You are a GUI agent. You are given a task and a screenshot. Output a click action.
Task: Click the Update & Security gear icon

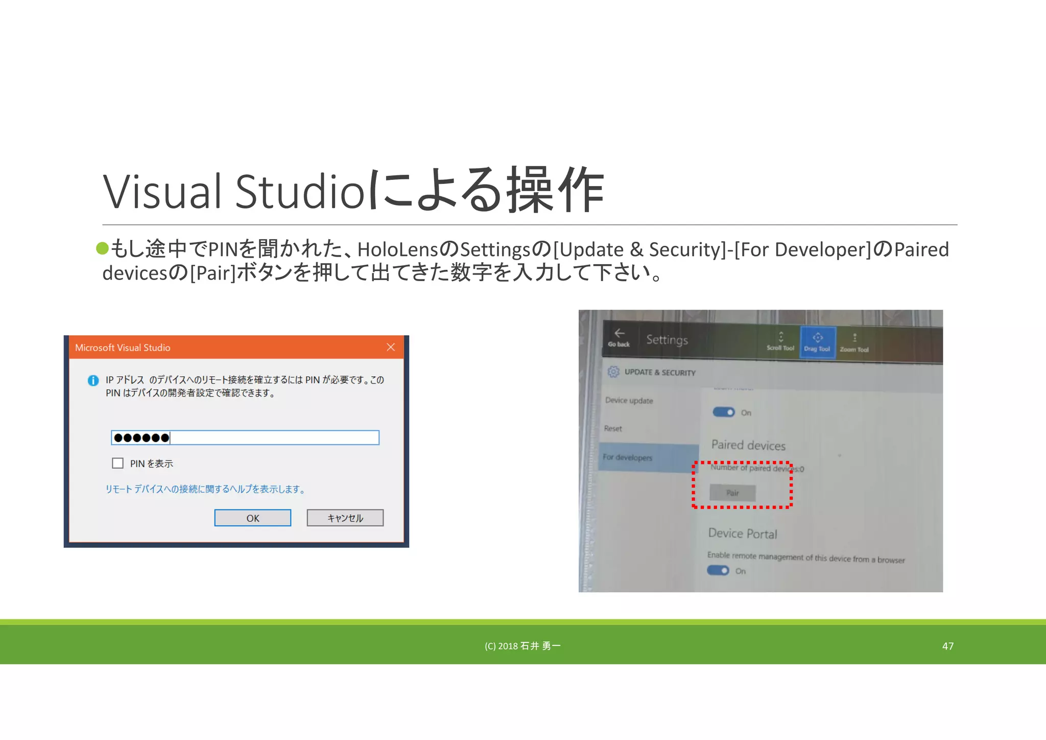pos(613,372)
